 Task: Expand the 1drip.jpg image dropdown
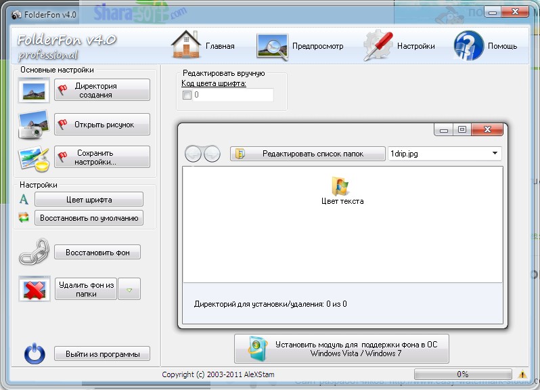point(495,153)
